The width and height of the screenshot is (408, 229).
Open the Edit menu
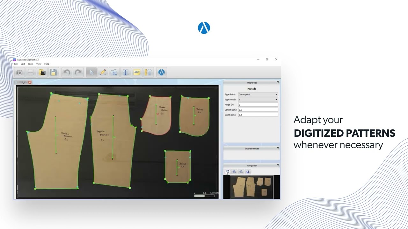click(23, 64)
